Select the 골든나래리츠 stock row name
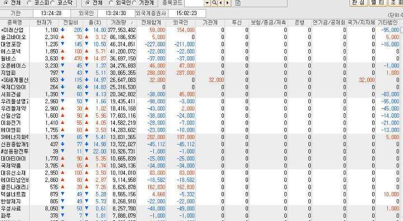This screenshot has height=221, width=403. tap(15, 188)
